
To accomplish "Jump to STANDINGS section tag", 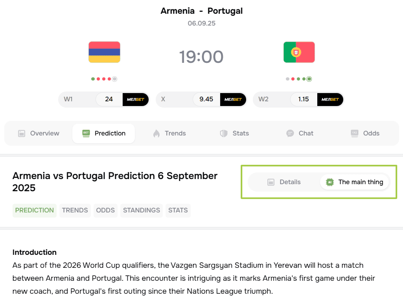I will point(141,210).
